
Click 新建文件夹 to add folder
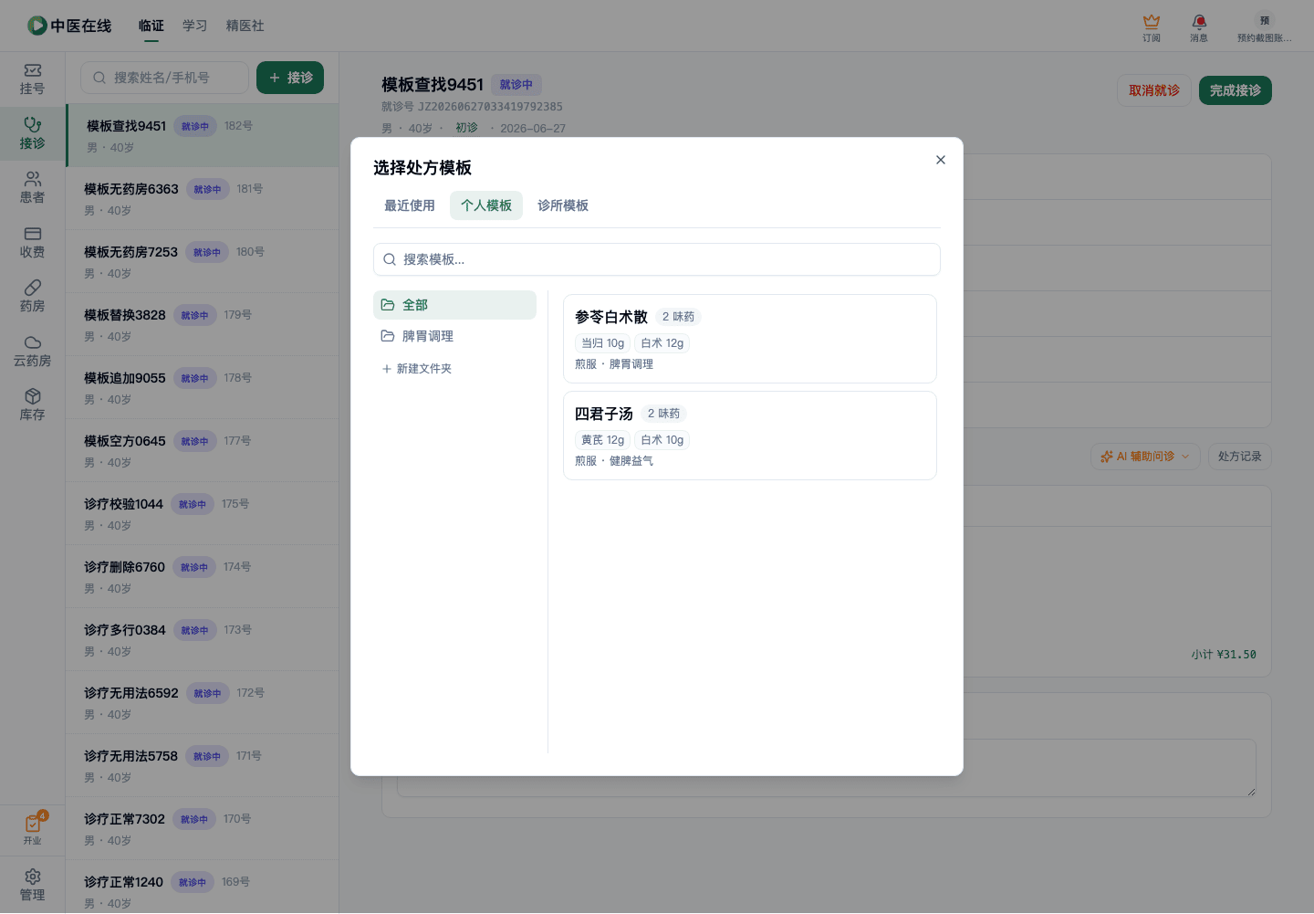pos(417,369)
